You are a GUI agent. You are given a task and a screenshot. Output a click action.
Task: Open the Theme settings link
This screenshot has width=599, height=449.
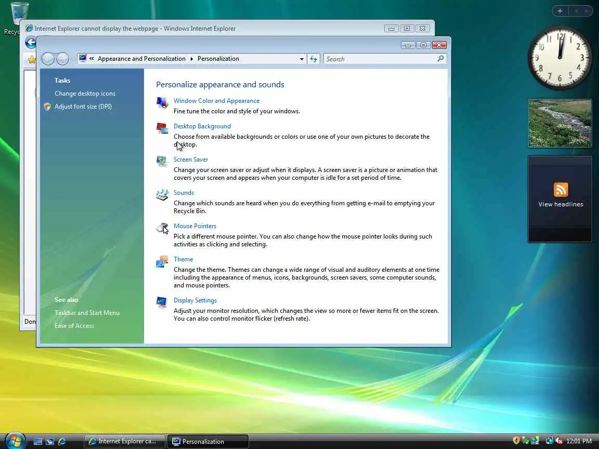pyautogui.click(x=184, y=259)
